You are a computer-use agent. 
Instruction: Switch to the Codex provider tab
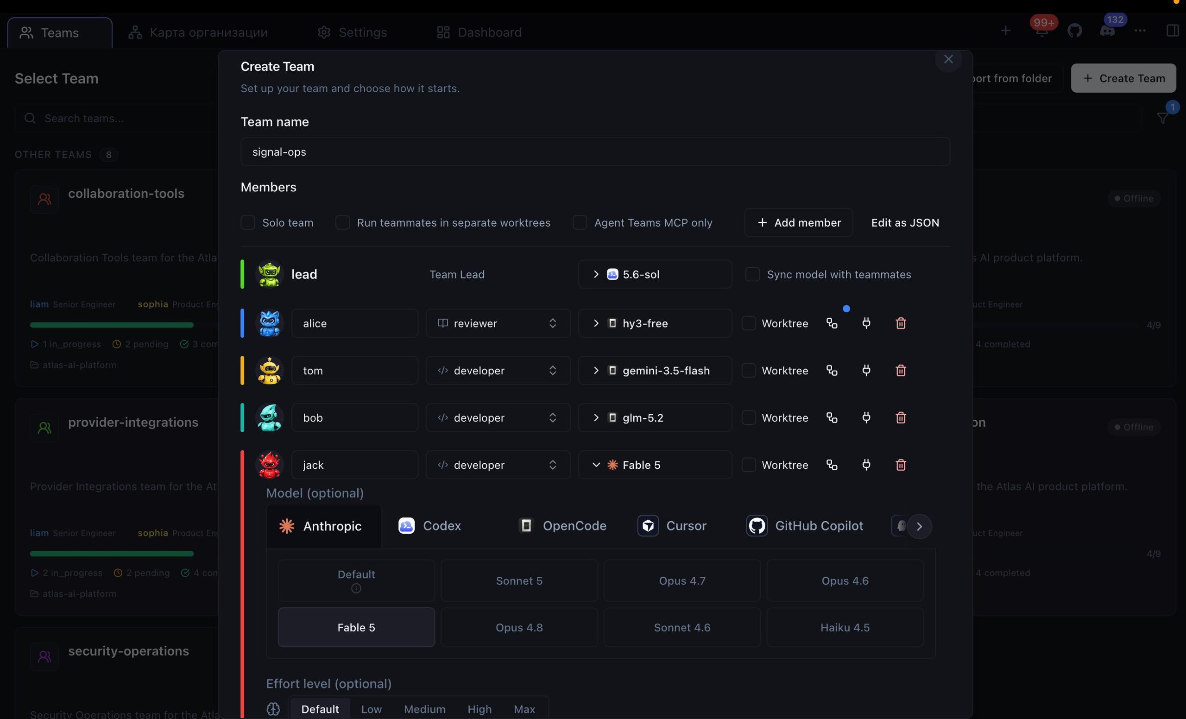(x=430, y=525)
